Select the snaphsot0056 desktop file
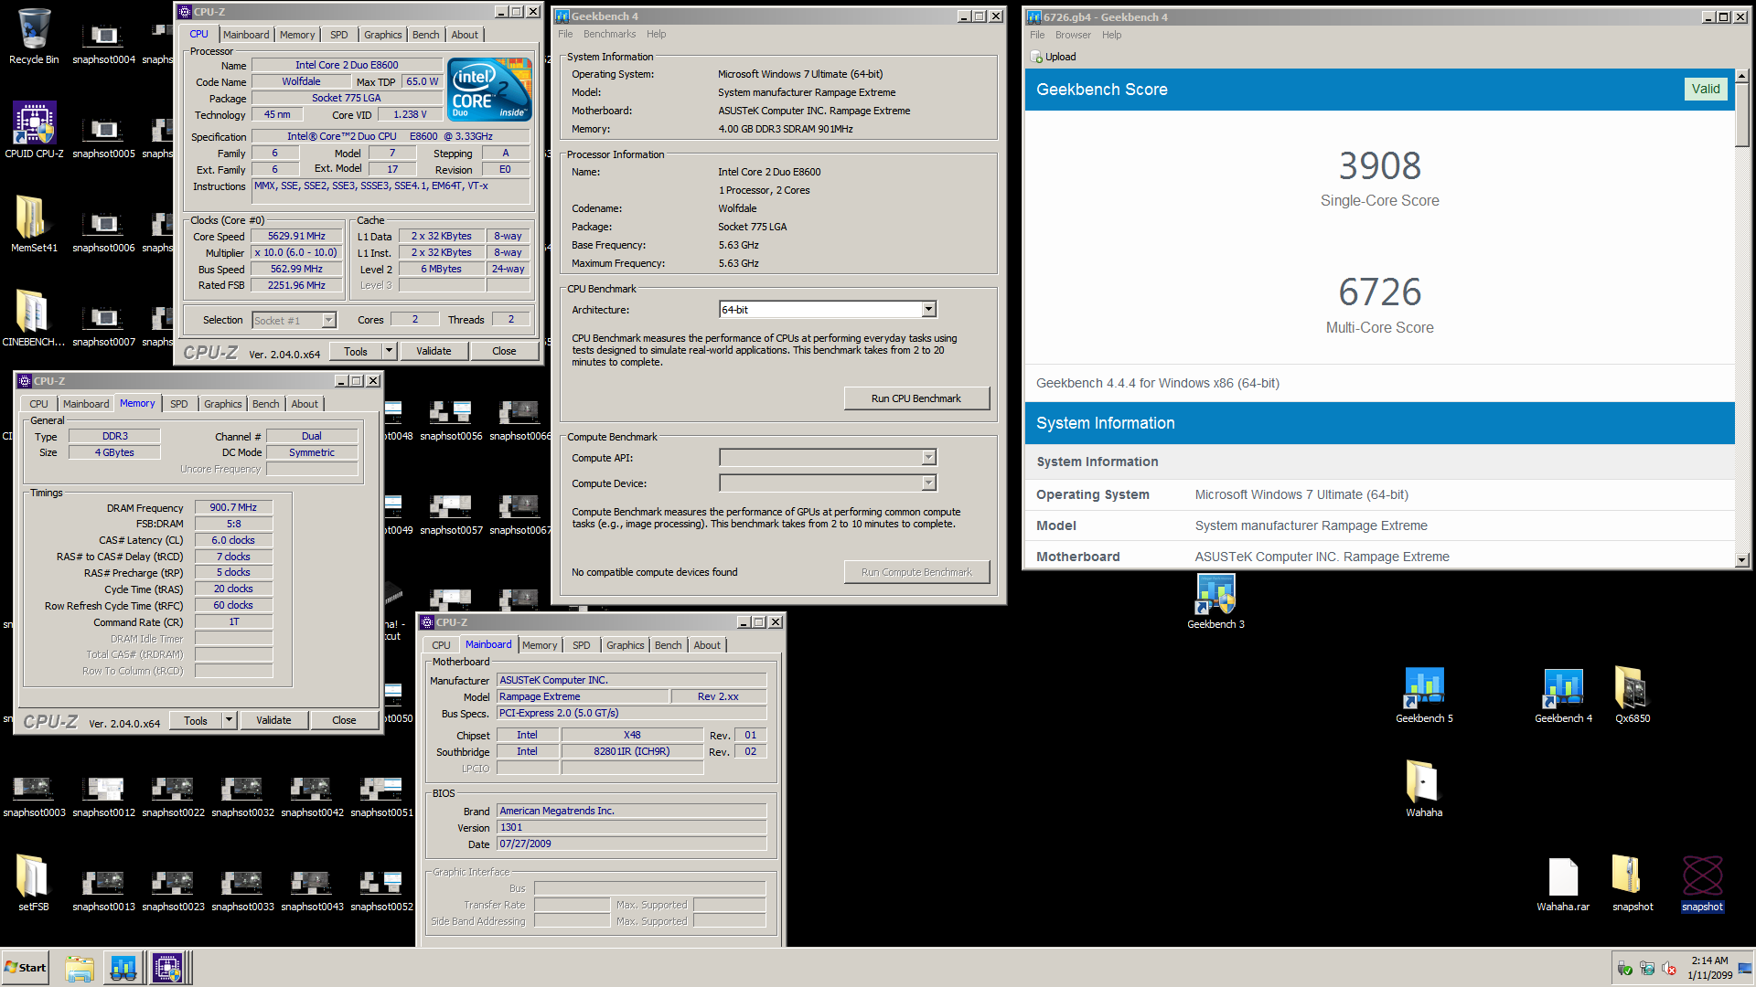The height and width of the screenshot is (987, 1756). 451,420
